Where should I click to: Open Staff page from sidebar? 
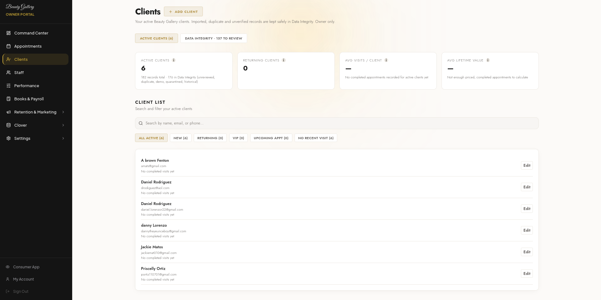tap(35, 72)
